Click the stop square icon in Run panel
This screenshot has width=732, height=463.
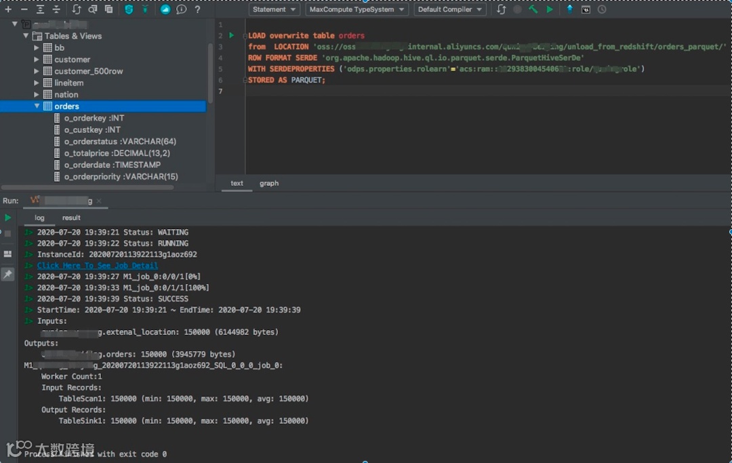point(7,233)
